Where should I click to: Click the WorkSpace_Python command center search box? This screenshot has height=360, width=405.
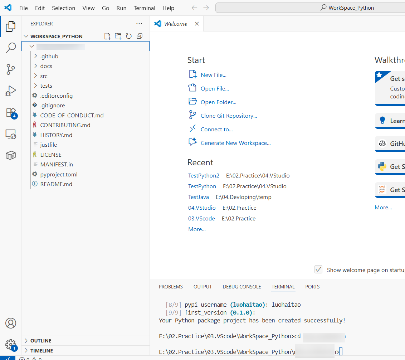pos(310,8)
